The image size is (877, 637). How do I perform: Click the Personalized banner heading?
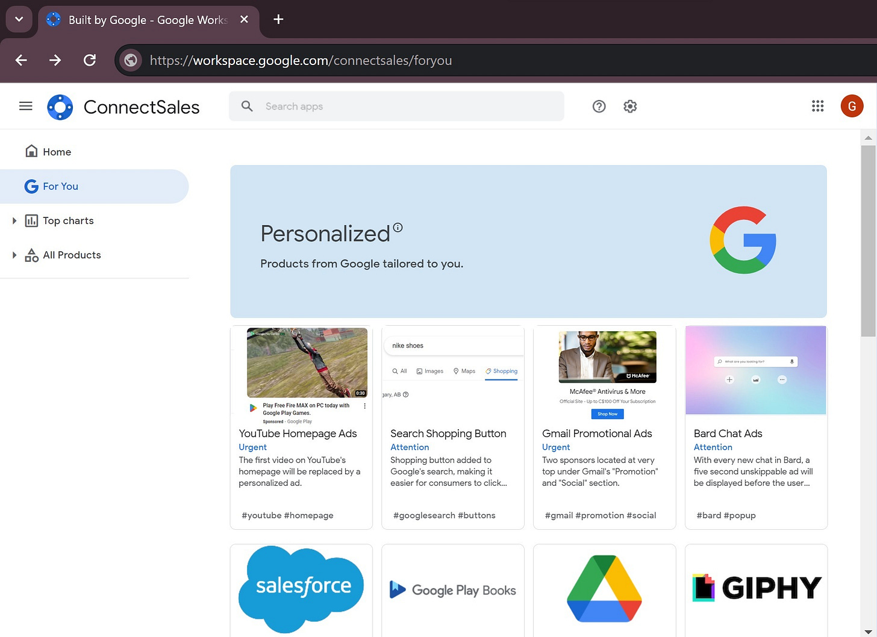tap(325, 234)
